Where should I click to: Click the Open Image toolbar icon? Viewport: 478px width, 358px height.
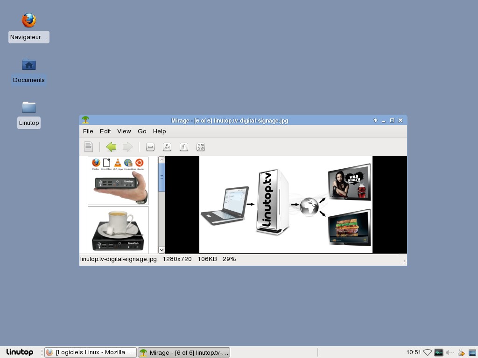[x=88, y=147]
